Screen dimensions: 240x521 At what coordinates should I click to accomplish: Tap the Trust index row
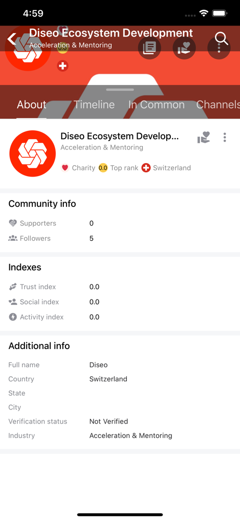tap(120, 287)
